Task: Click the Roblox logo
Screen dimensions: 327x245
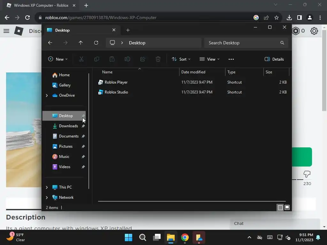Action: tap(19, 31)
